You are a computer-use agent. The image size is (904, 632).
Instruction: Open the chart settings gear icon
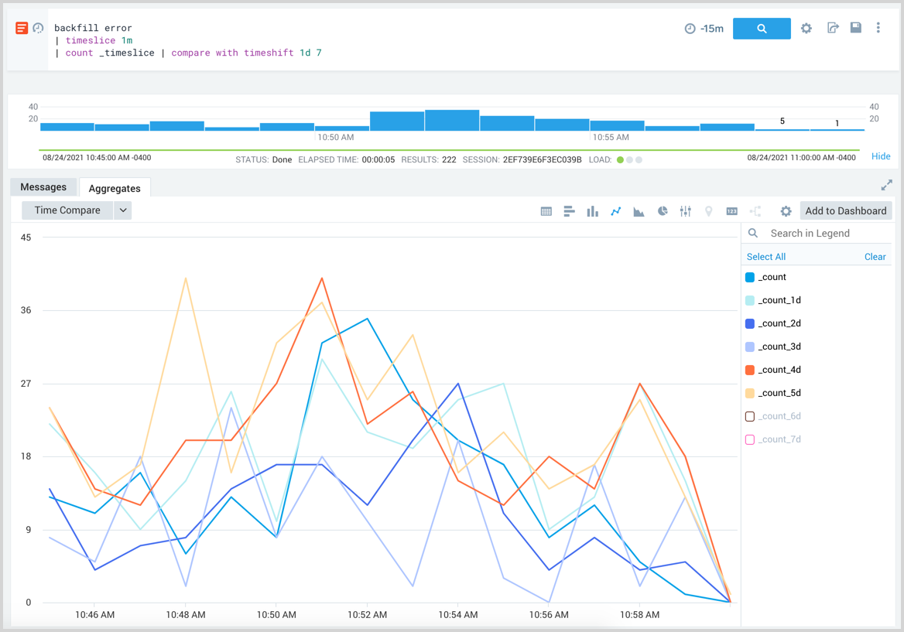coord(785,210)
